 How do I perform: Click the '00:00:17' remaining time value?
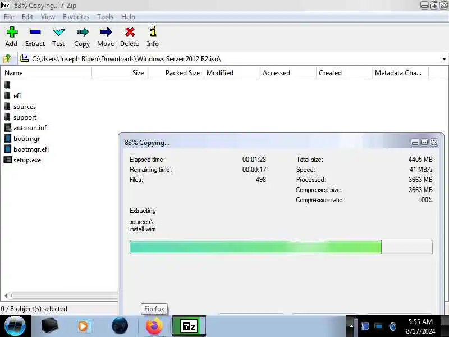pos(254,170)
